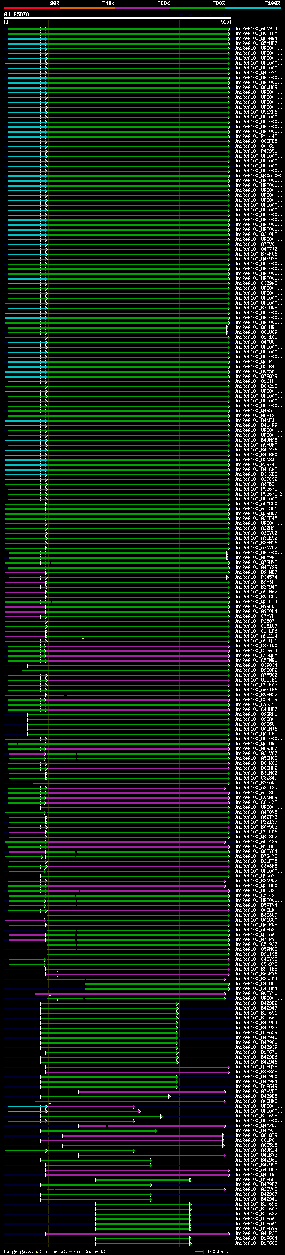Click the cyan ~100% identity color segment
Viewport: 285px width, 1255px height.
click(253, 8)
